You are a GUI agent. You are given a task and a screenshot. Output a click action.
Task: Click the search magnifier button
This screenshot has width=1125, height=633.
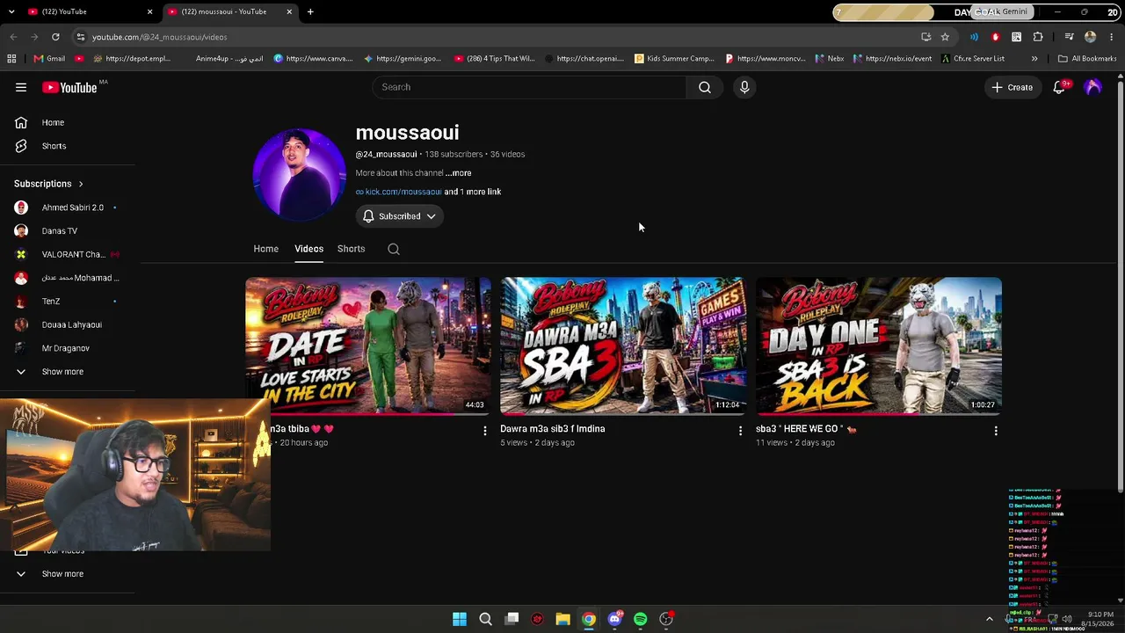(704, 87)
